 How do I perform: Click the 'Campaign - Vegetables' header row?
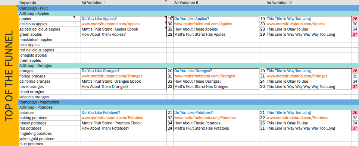point(189,102)
